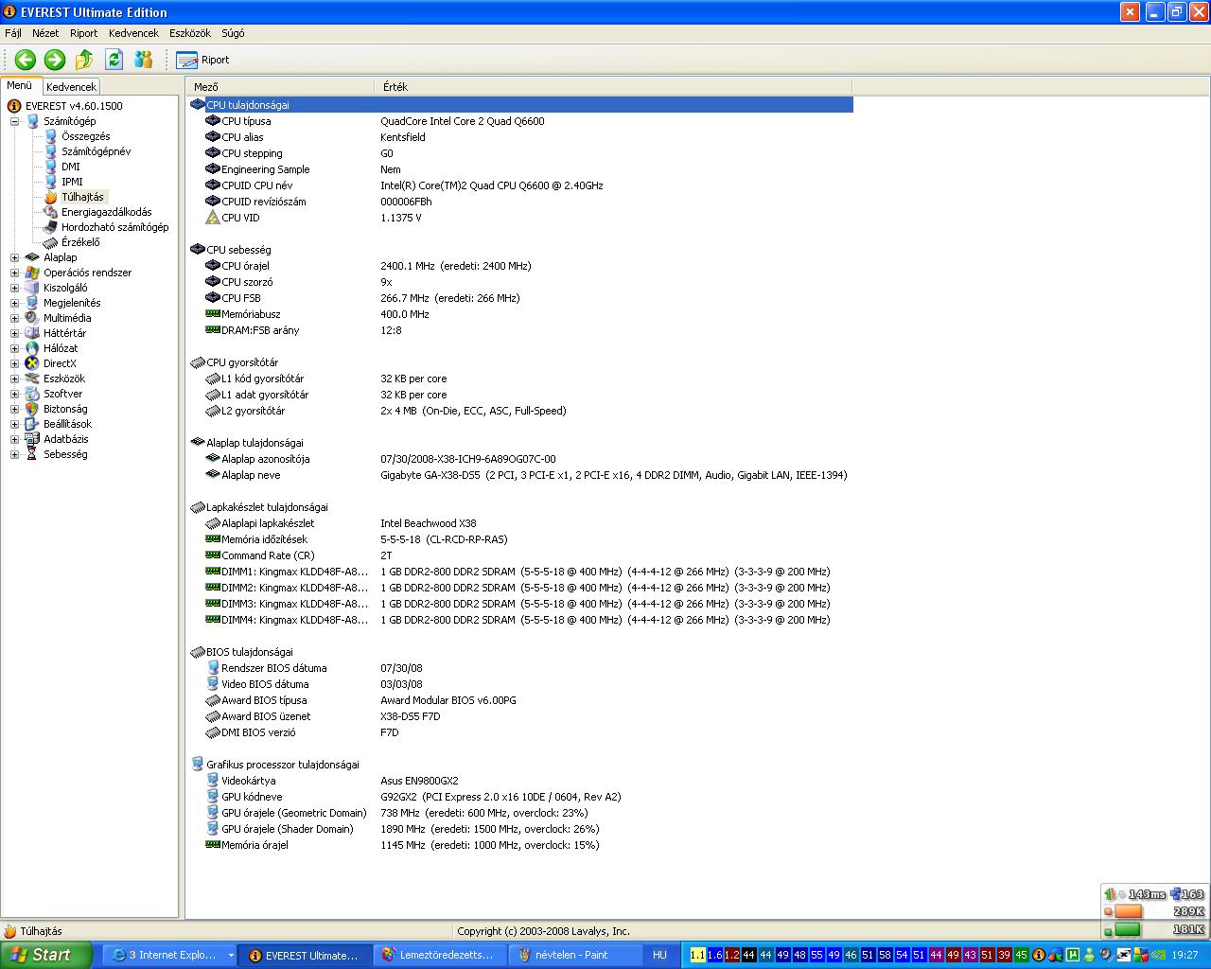Select the Award BIOS típusa row

[x=520, y=700]
